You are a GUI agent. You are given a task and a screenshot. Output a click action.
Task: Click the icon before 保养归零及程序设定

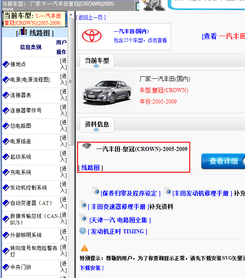pyautogui.click(x=96, y=191)
